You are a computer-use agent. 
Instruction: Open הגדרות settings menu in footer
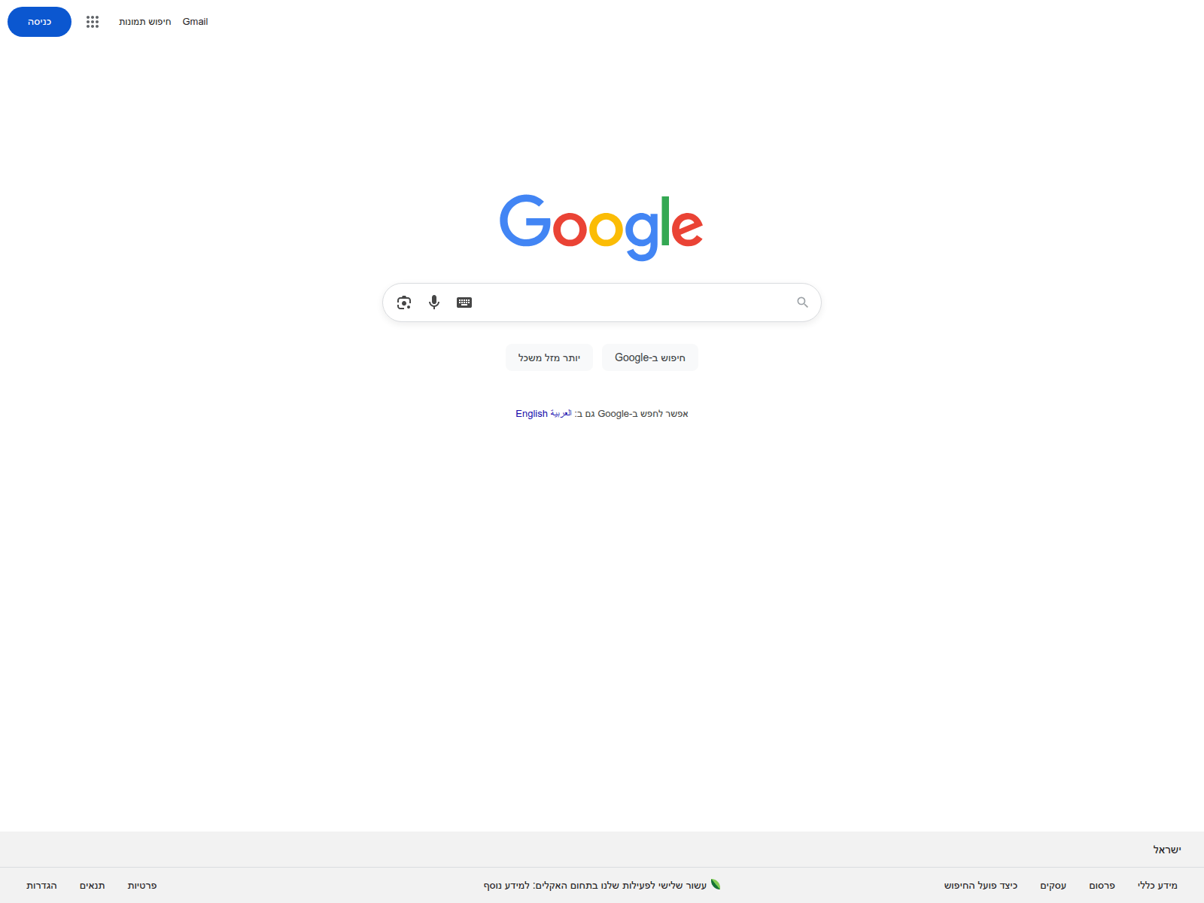click(x=42, y=886)
